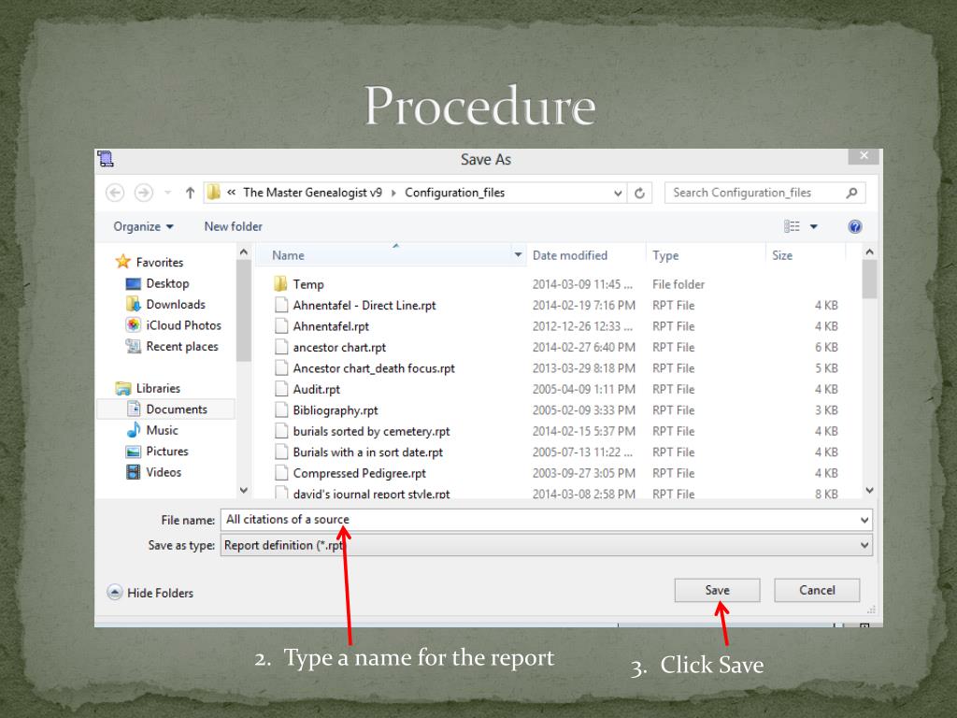Click the Cancel button
The width and height of the screenshot is (957, 718).
tap(817, 591)
